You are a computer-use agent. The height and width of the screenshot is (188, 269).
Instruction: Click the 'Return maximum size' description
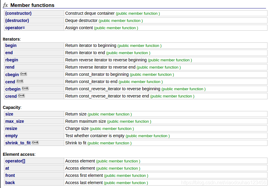pyautogui.click(x=86, y=121)
